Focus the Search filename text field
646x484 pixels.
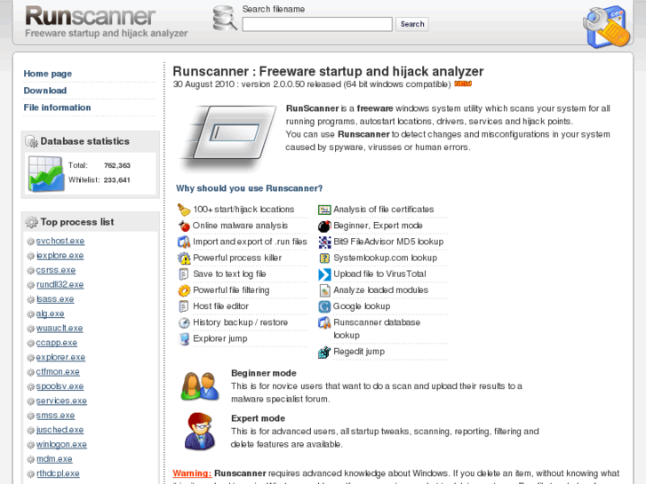click(317, 25)
